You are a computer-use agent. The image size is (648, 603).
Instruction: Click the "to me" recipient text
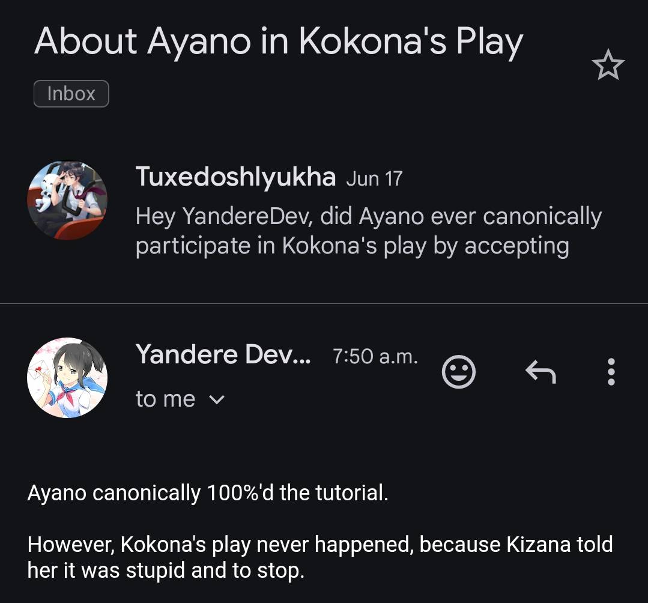pyautogui.click(x=165, y=399)
